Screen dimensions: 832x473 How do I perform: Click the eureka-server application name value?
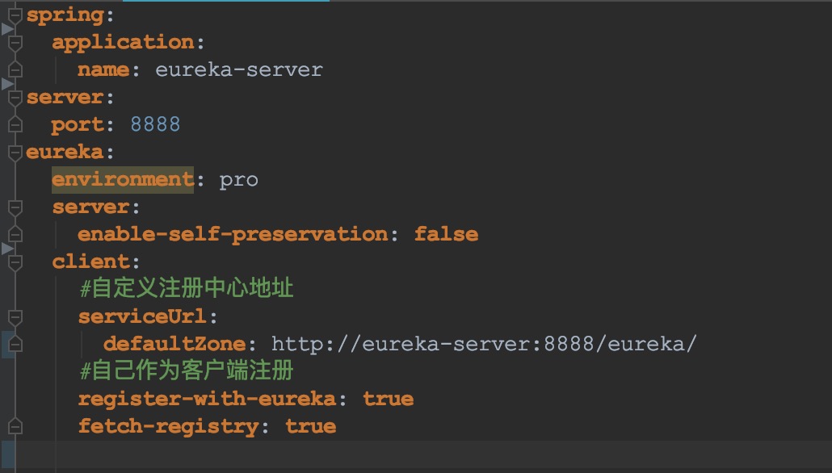click(x=239, y=69)
